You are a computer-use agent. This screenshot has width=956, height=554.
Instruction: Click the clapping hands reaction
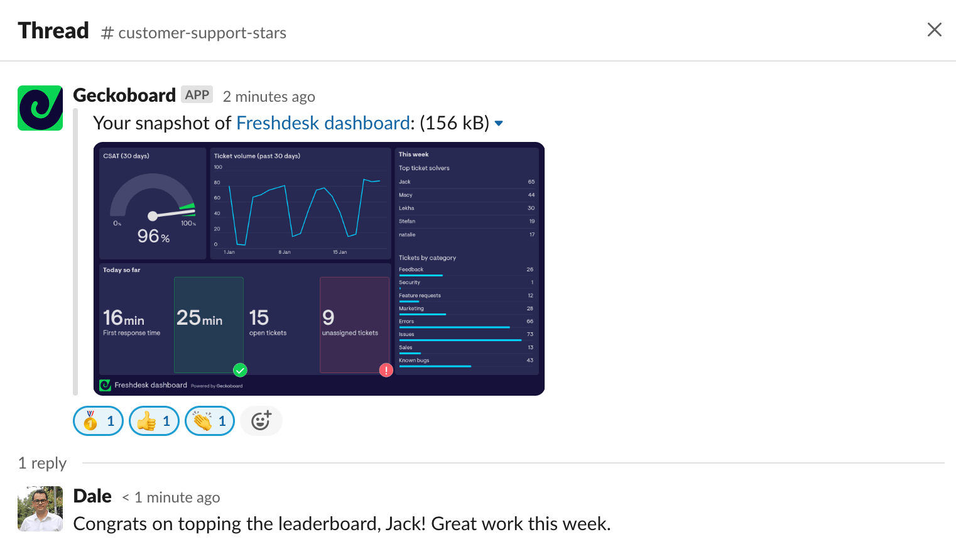[x=209, y=420]
